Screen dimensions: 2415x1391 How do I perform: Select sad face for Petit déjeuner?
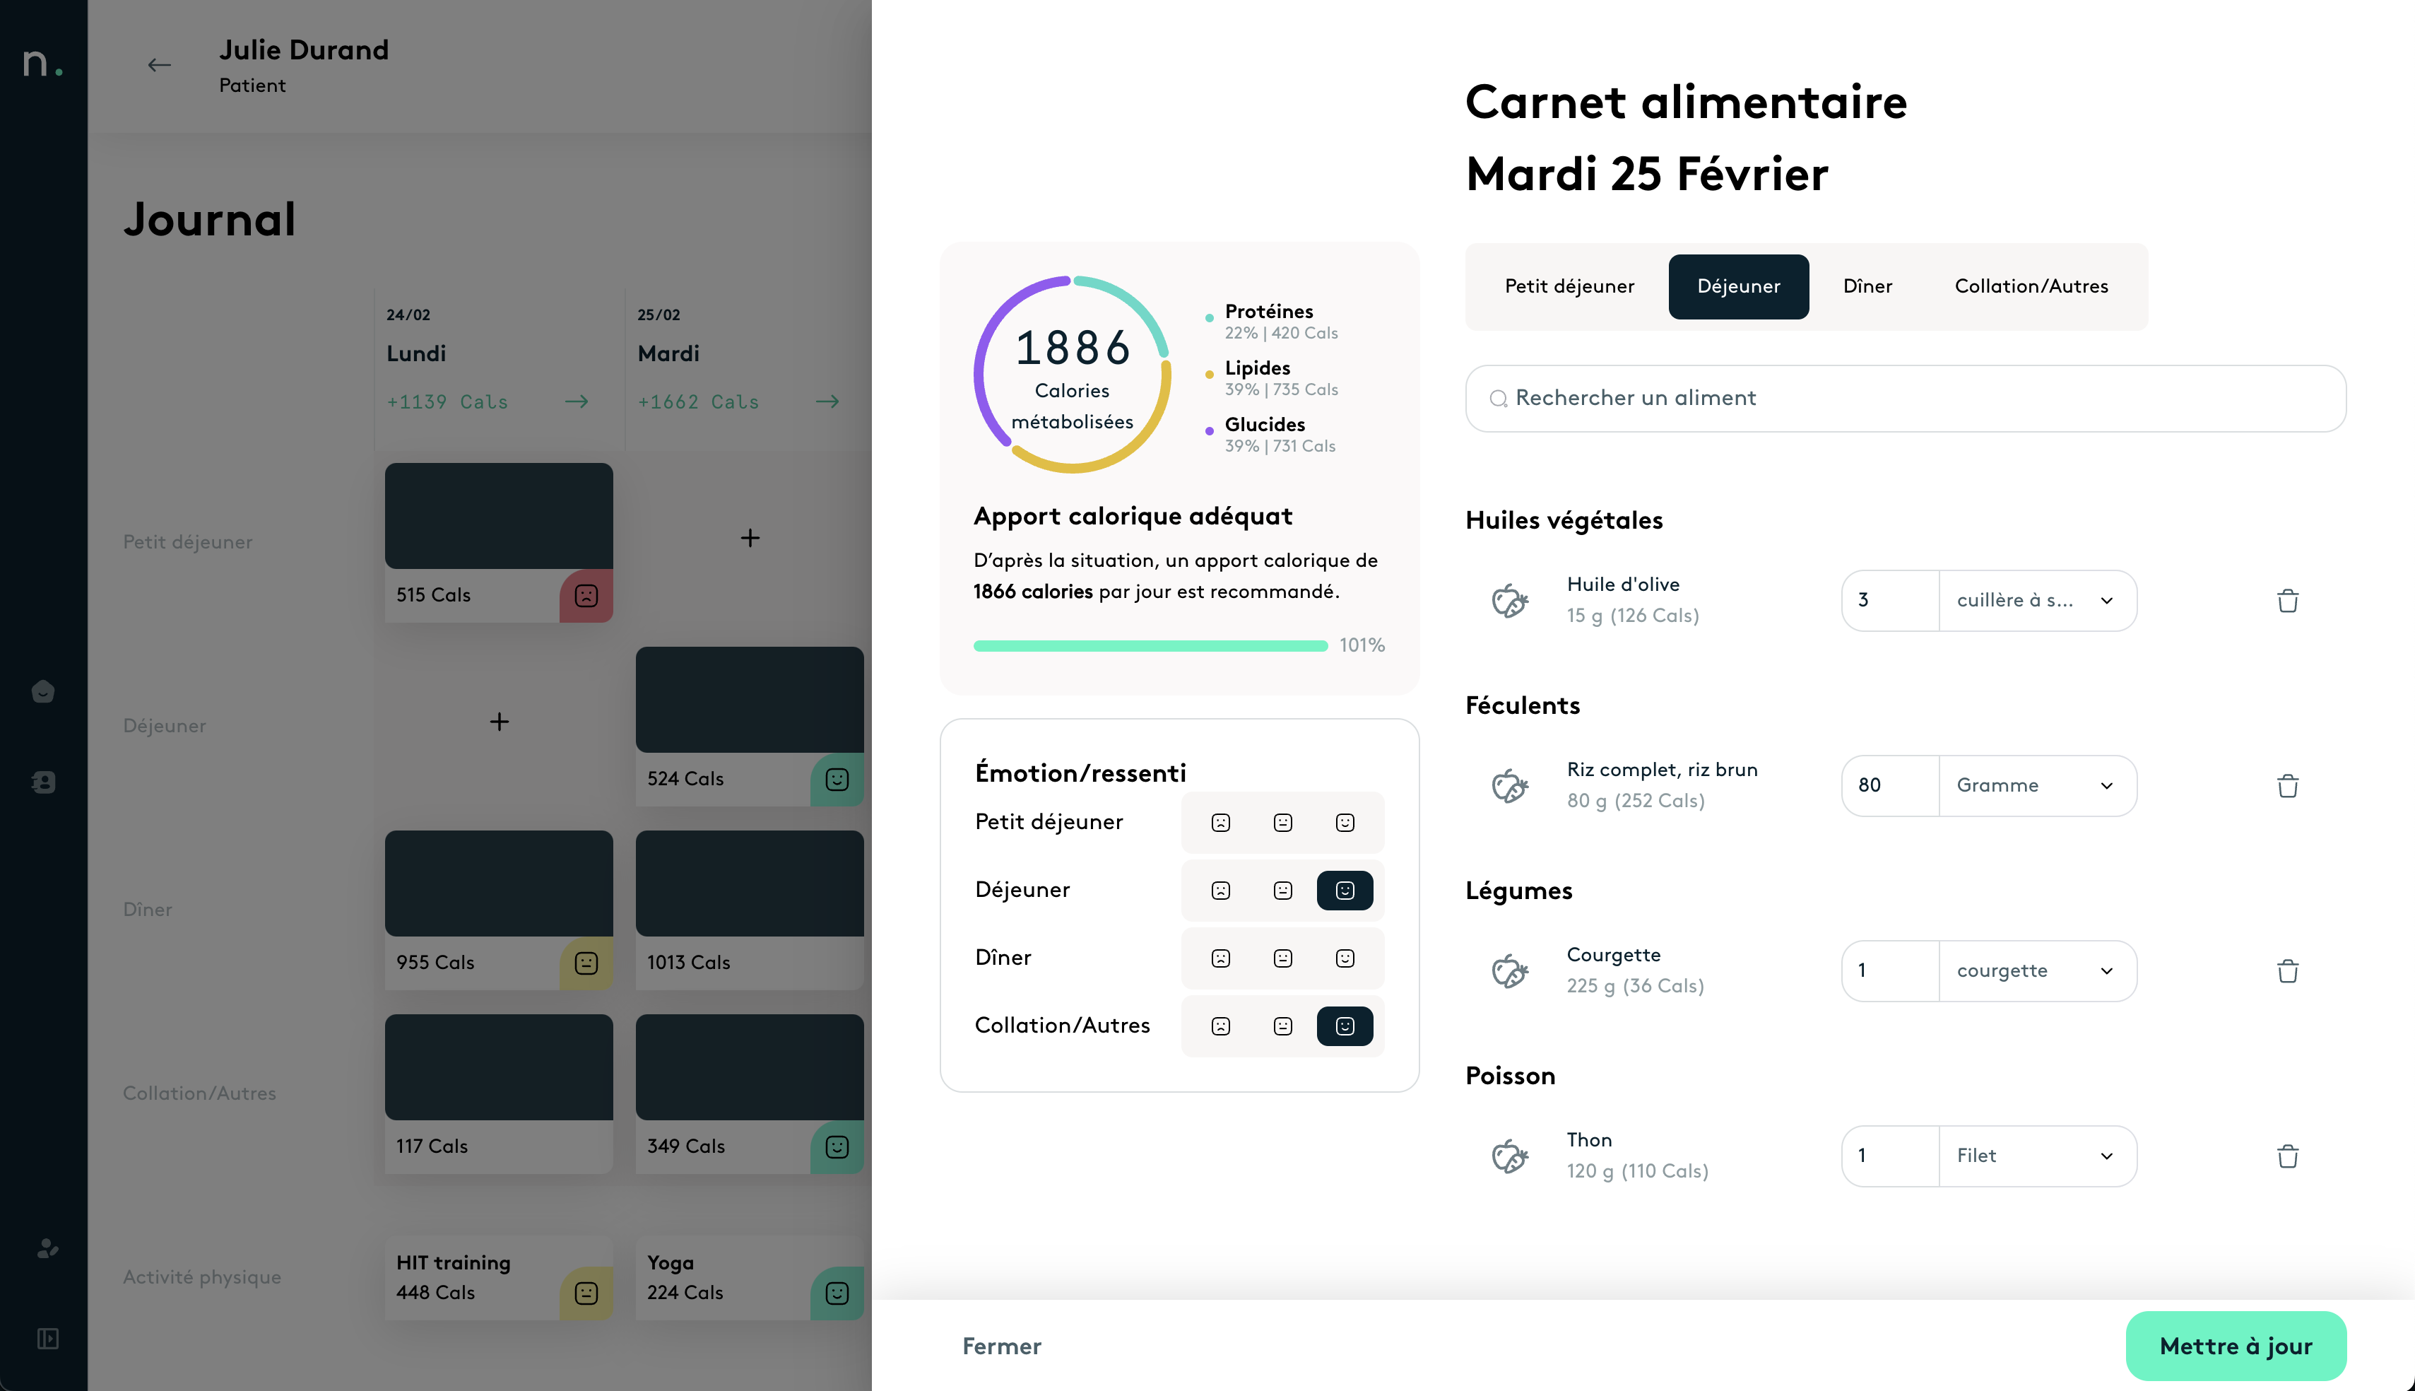1220,823
